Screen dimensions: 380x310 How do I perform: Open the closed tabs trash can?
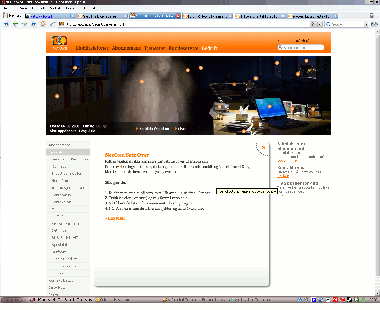point(372,15)
